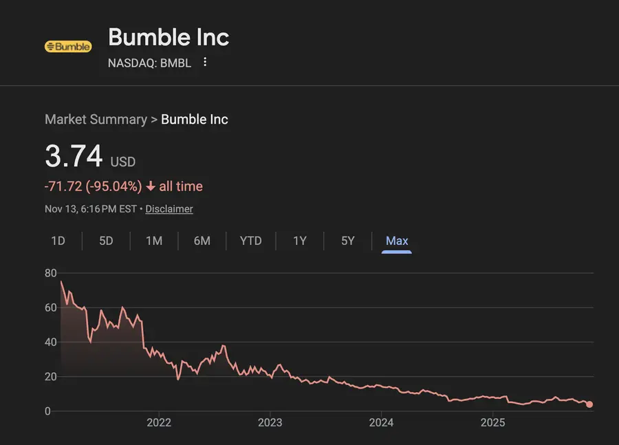Open the Disclaimer link
This screenshot has width=619, height=445.
tap(169, 209)
